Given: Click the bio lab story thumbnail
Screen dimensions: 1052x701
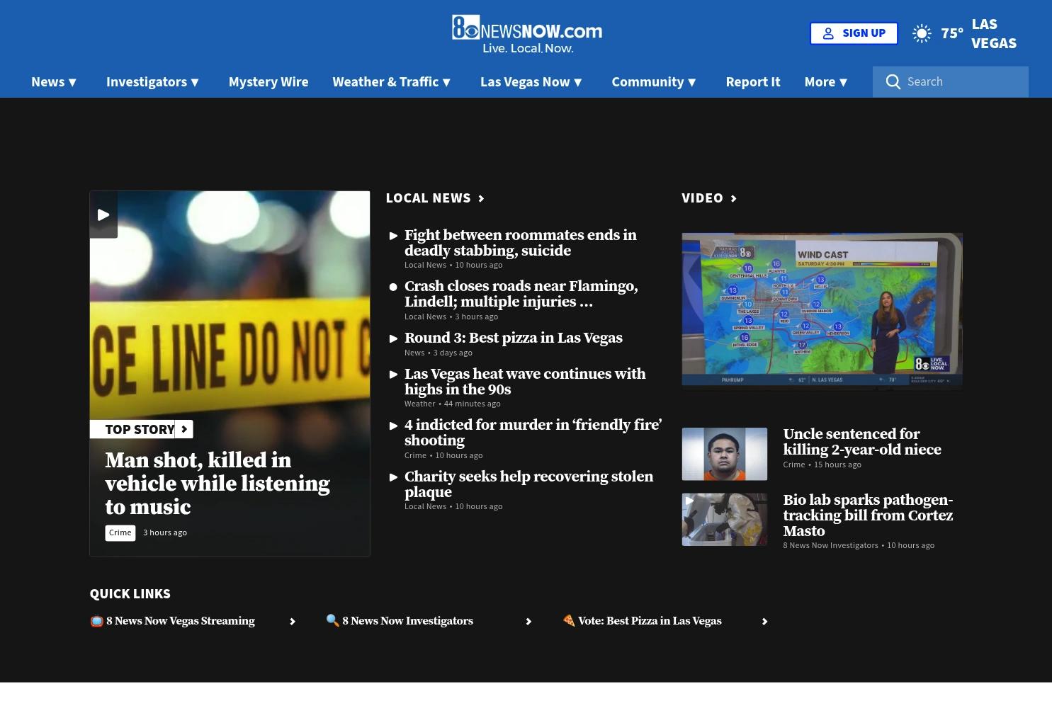Looking at the screenshot, I should coord(724,520).
